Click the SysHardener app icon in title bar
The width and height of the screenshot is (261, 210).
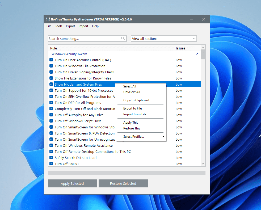tap(48, 19)
